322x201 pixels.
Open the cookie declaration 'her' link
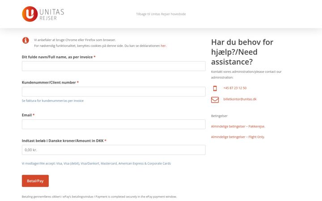(163, 46)
